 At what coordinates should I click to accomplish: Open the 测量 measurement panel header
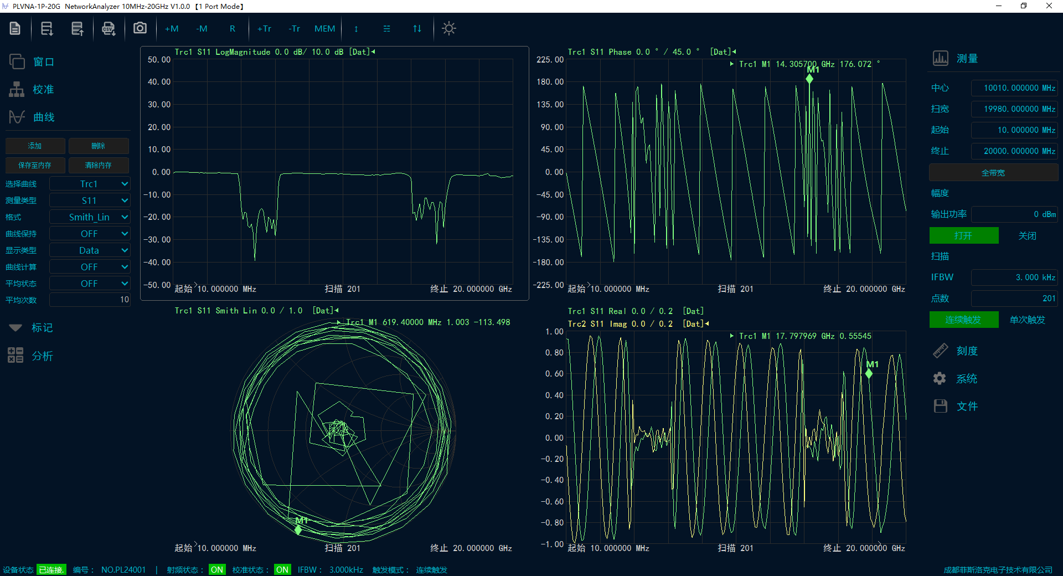pyautogui.click(x=956, y=58)
